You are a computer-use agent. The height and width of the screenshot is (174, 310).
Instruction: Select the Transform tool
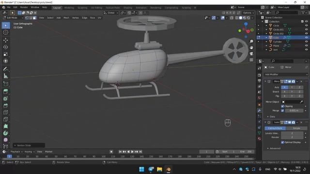(x=5, y=61)
